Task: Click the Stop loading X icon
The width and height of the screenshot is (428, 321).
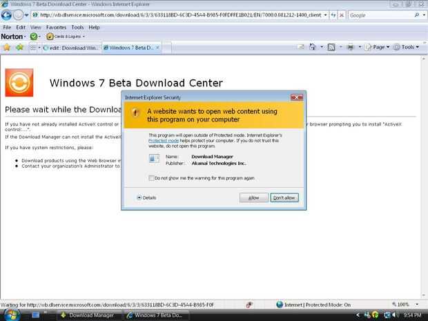Action: tap(342, 15)
